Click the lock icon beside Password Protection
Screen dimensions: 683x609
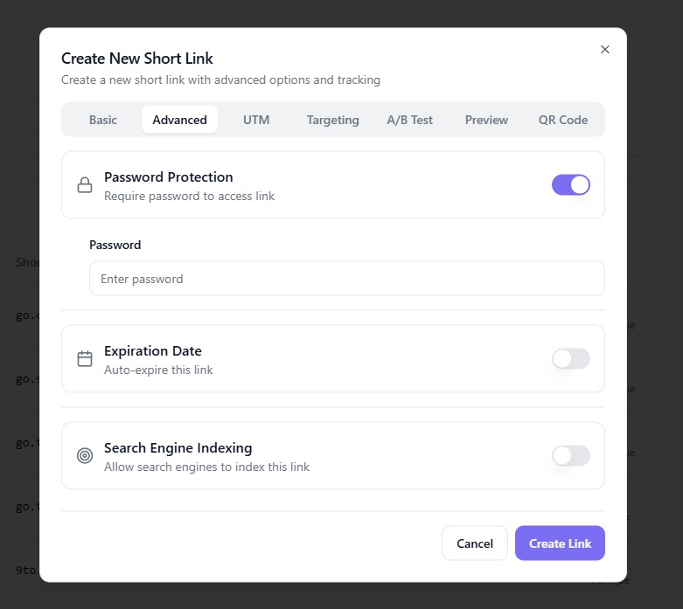tap(85, 185)
